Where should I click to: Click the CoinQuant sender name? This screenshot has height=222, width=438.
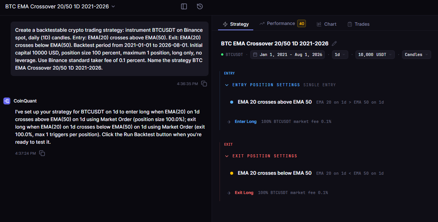(x=25, y=101)
